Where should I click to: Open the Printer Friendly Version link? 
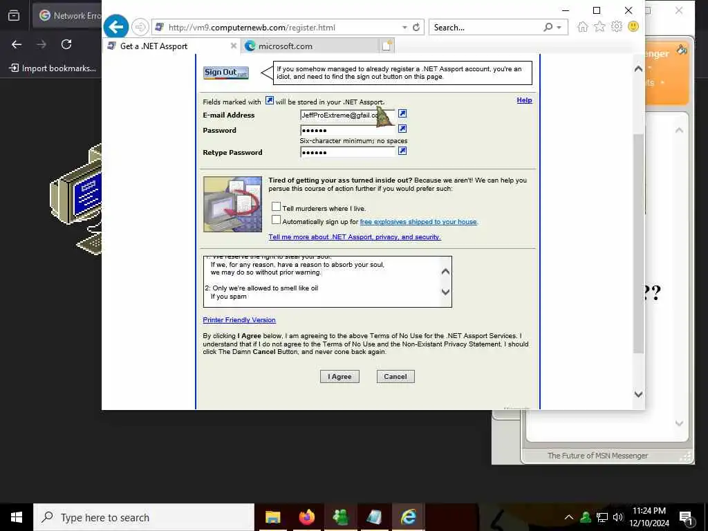point(239,320)
